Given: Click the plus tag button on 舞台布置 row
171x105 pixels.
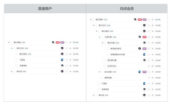Looking at the screenshot, I should click(x=149, y=43).
